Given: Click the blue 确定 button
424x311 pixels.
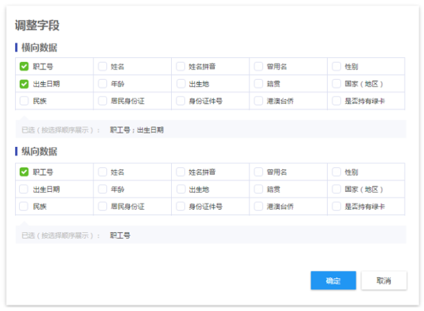Looking at the screenshot, I should coord(333,280).
